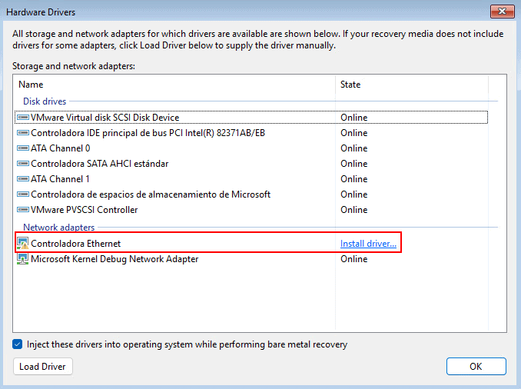The image size is (521, 389).
Task: Click the ATA Channel 0 drive icon
Action: [22, 148]
